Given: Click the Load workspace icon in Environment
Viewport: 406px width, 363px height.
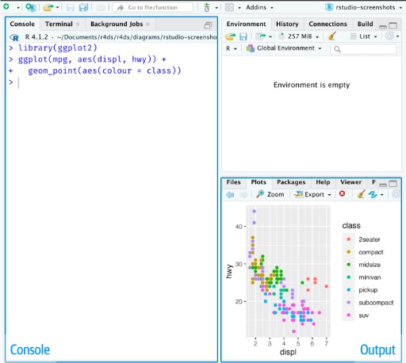Looking at the screenshot, I should (230, 36).
